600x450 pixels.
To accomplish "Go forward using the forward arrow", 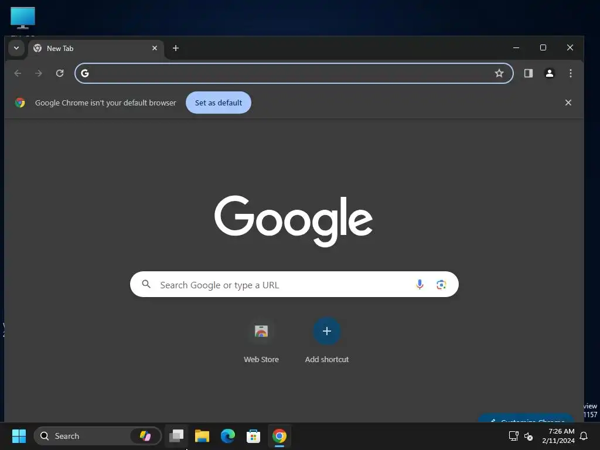I will (x=39, y=73).
